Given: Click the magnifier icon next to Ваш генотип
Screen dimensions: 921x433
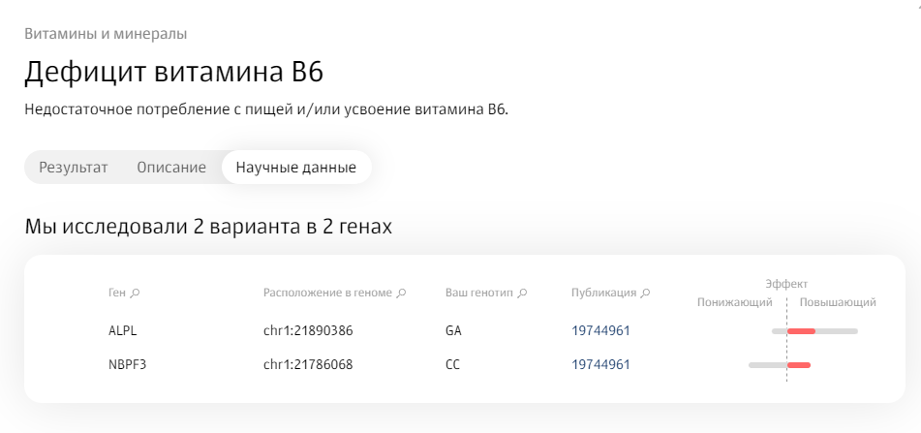Looking at the screenshot, I should coord(522,294).
